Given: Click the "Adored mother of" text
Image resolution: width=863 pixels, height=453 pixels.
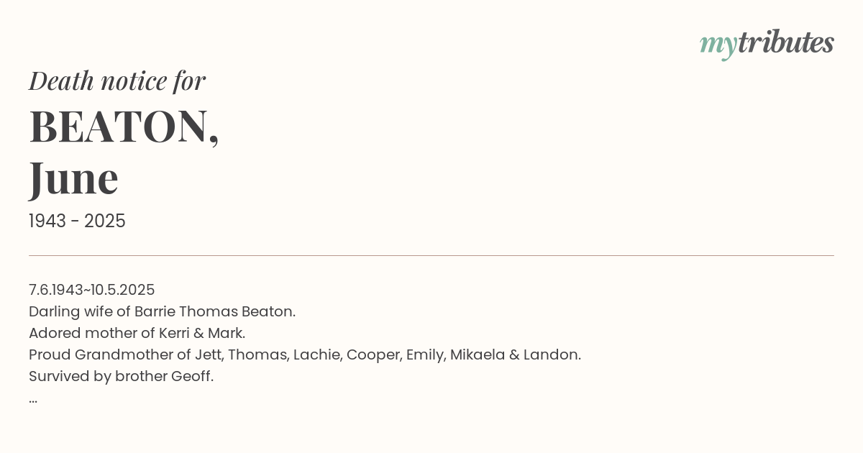Looking at the screenshot, I should click(89, 333).
